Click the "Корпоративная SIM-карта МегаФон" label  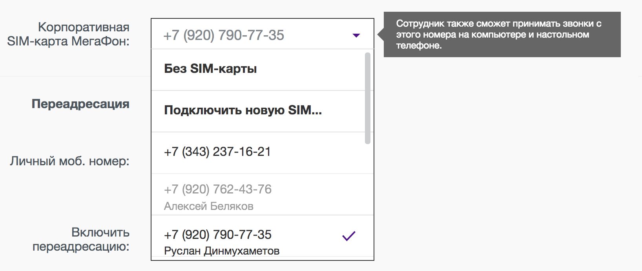click(83, 27)
